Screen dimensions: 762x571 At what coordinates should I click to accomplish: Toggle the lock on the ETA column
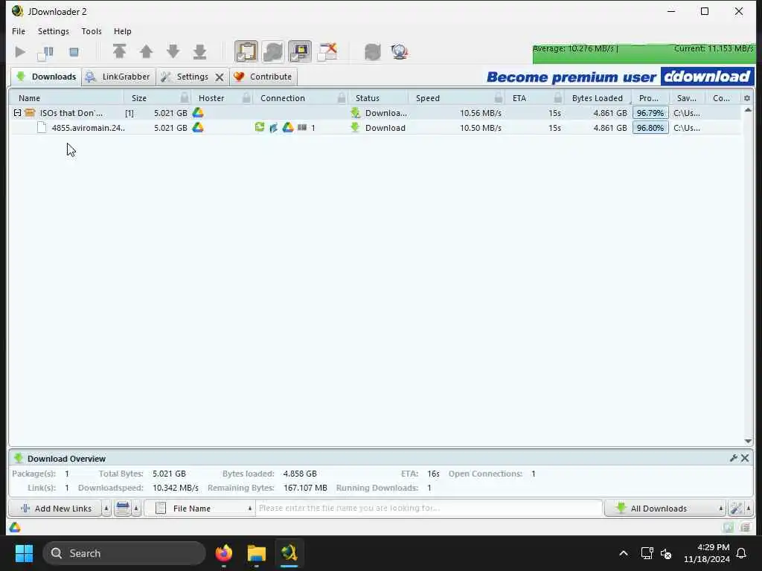click(558, 98)
